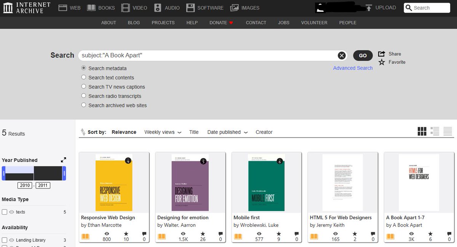Sort results by Title
This screenshot has height=247, width=457.
coord(194,132)
